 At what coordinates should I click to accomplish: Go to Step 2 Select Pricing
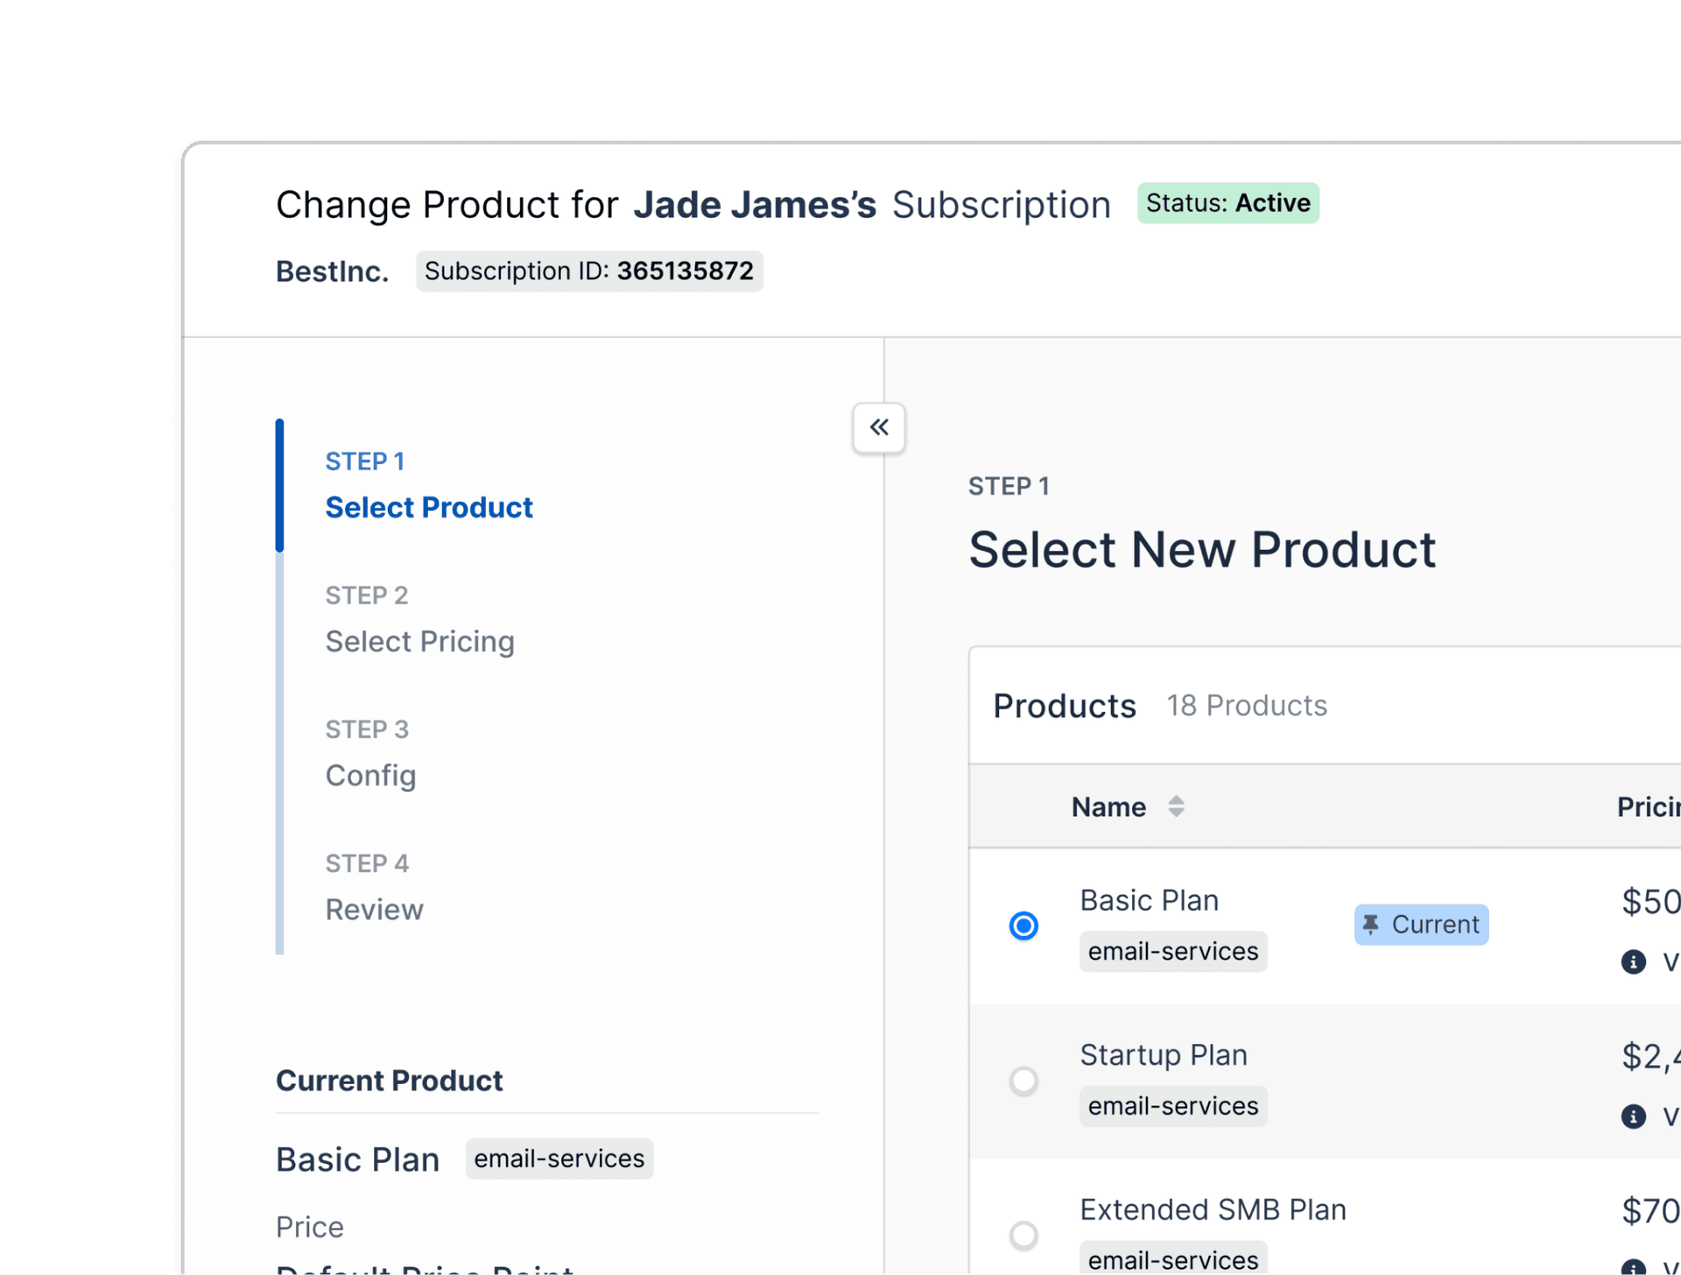[419, 641]
